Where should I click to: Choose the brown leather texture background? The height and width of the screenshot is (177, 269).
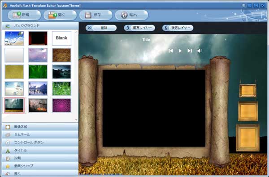point(61,55)
